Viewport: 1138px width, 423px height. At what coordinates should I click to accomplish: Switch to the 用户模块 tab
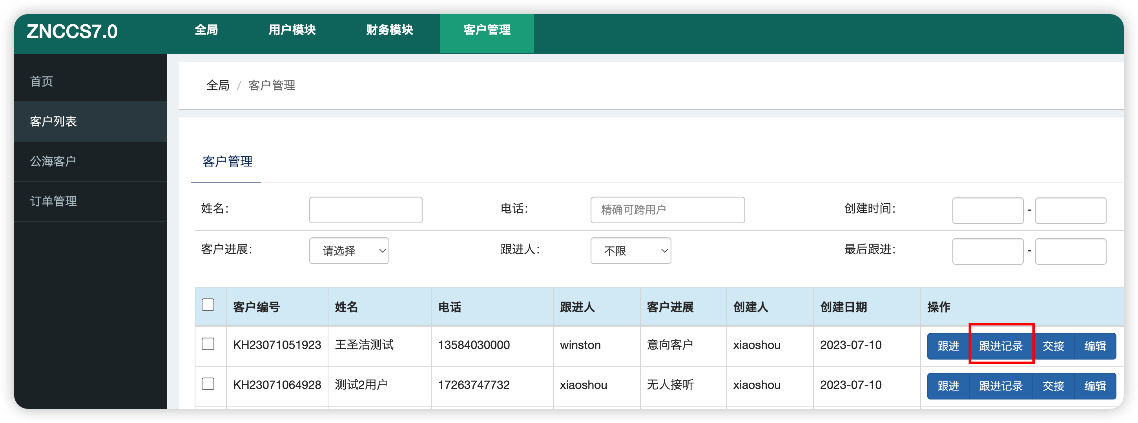coord(292,31)
